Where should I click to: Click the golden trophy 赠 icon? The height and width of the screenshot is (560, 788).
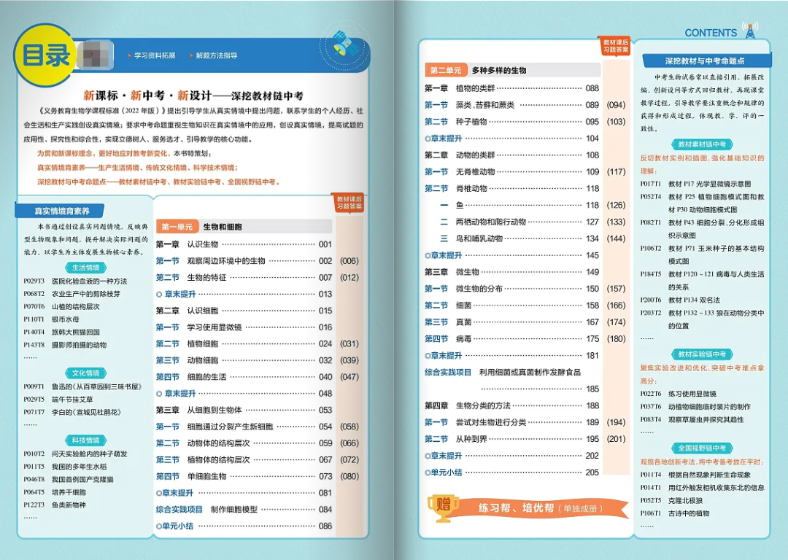click(443, 507)
